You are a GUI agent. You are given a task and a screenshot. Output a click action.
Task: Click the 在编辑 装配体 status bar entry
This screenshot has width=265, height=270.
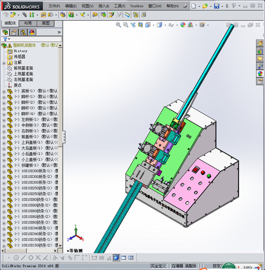tap(184, 266)
